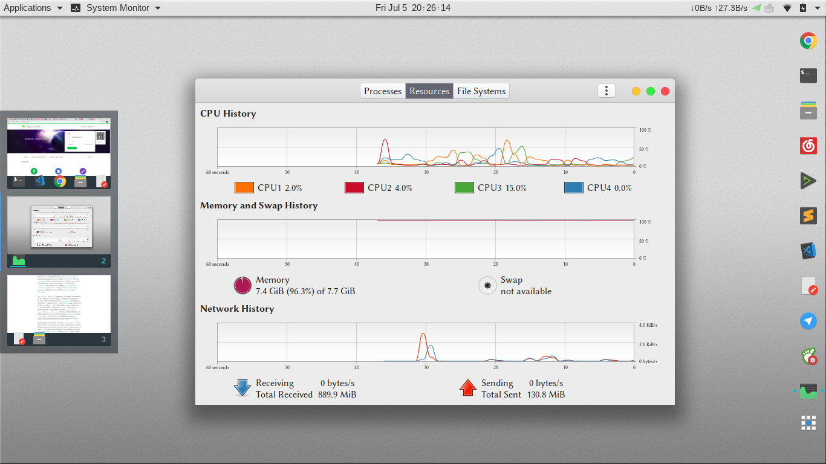Launch Visual Studio Code from the dock
This screenshot has height=464, width=826.
[x=808, y=251]
